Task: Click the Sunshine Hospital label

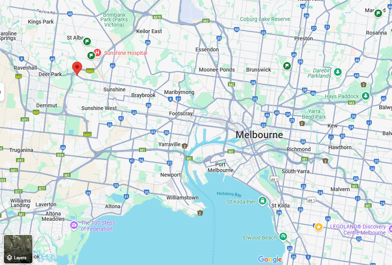Action: (x=126, y=53)
